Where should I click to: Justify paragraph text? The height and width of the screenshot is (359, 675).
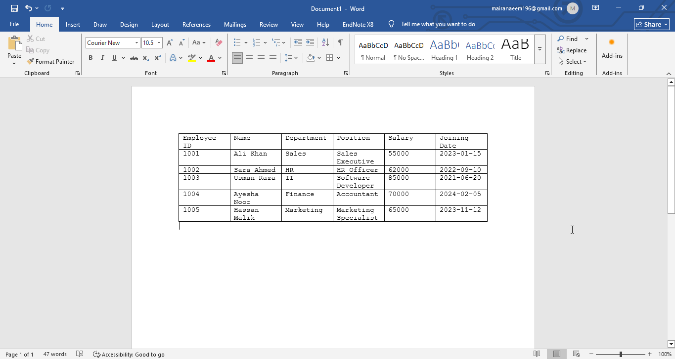[x=273, y=58]
